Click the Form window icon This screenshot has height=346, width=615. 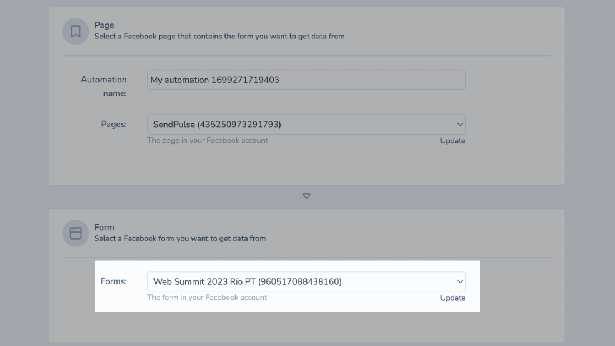point(76,233)
